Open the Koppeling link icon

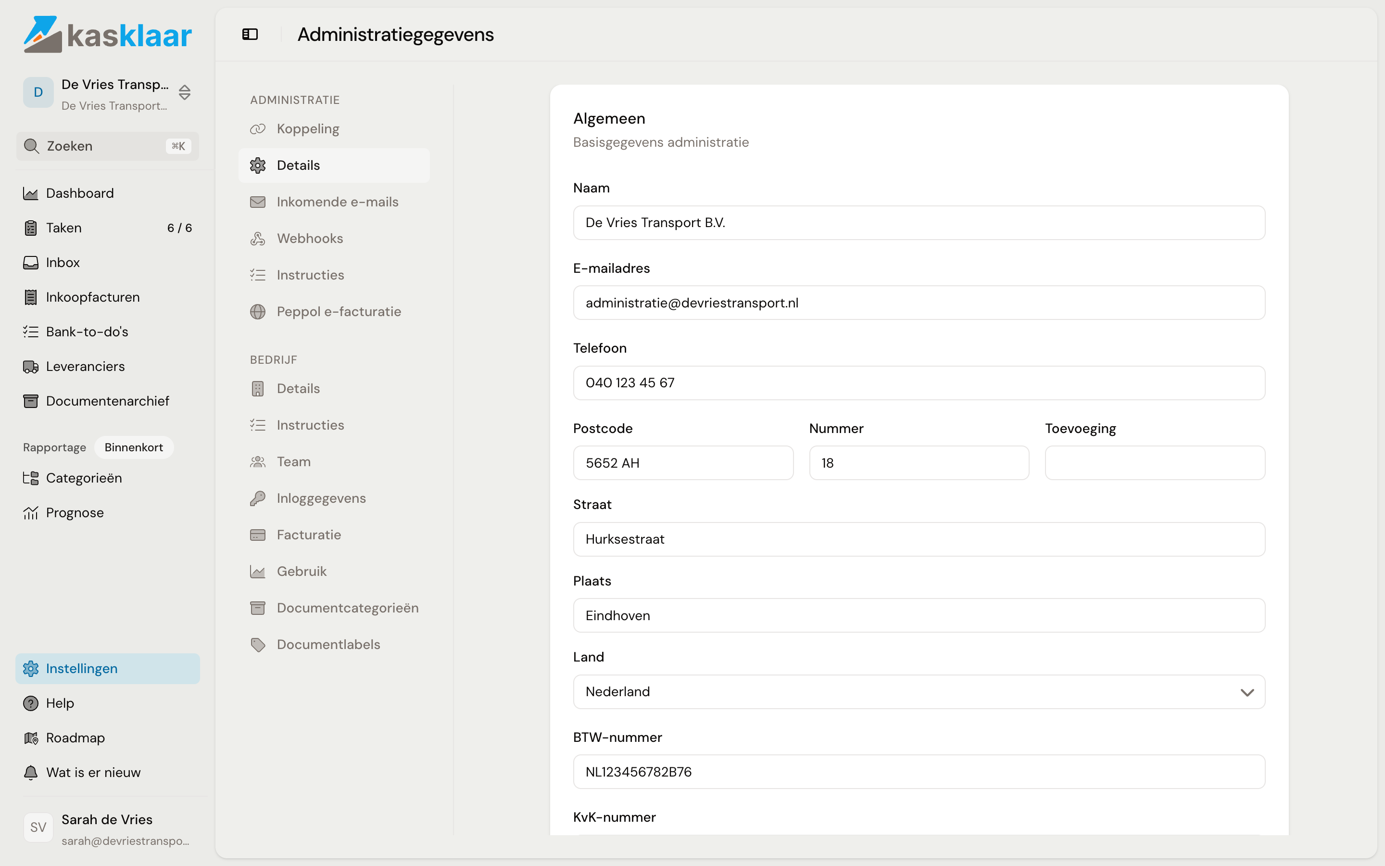click(x=258, y=129)
